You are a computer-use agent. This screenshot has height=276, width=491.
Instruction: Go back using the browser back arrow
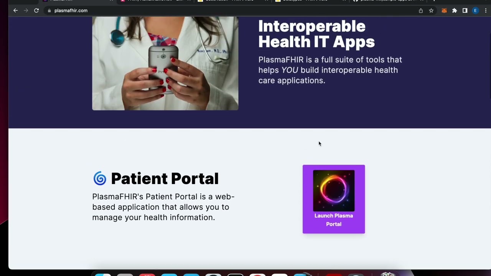pos(15,11)
